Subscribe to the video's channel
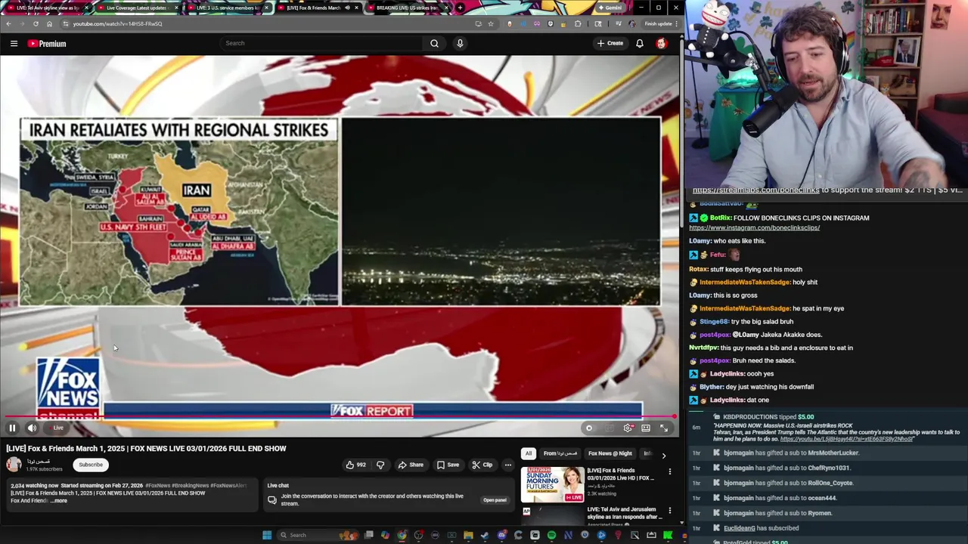968x544 pixels. coord(91,465)
